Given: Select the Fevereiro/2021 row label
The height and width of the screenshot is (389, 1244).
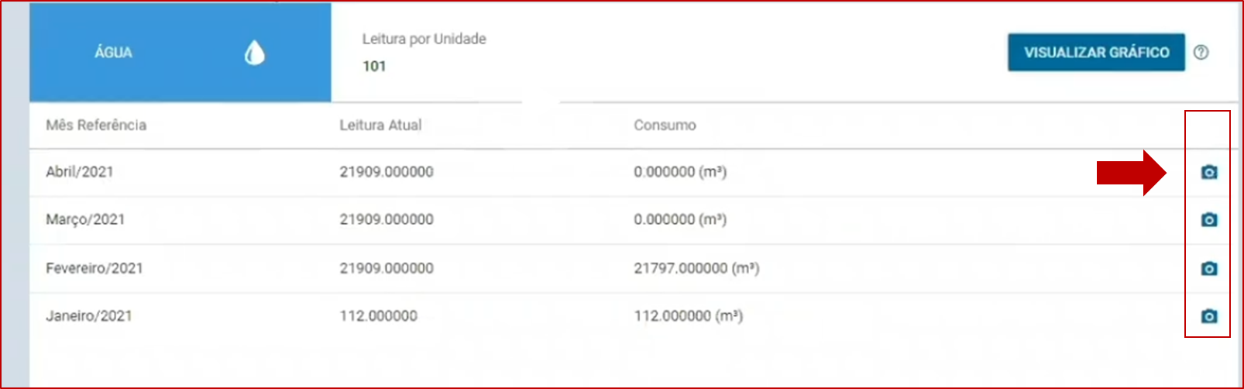Looking at the screenshot, I should (95, 268).
